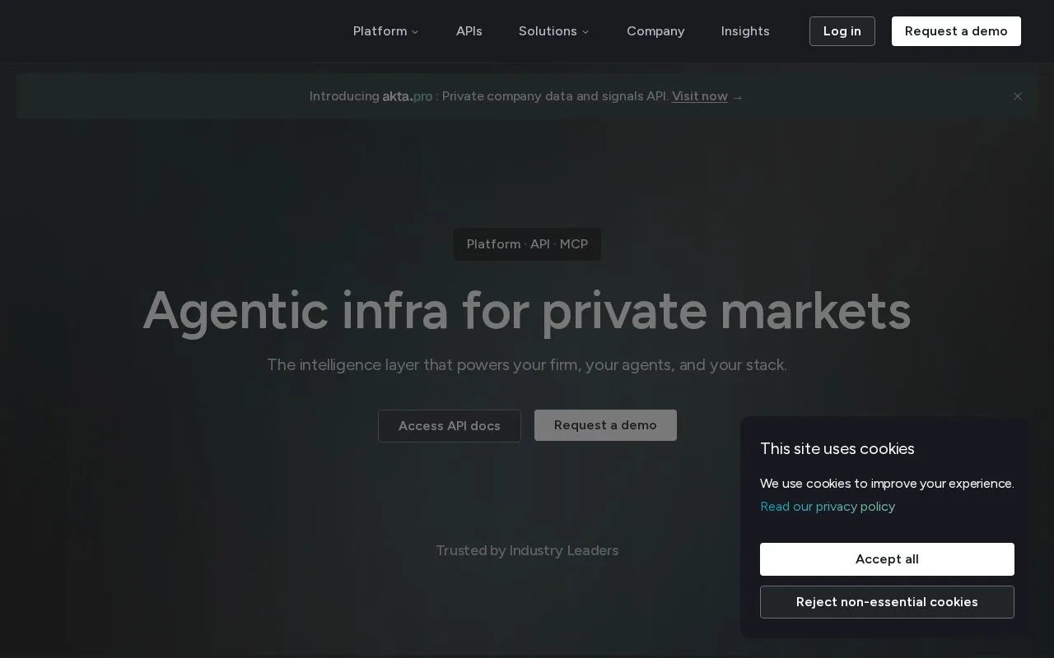Click the arrow after Visit now

click(738, 97)
